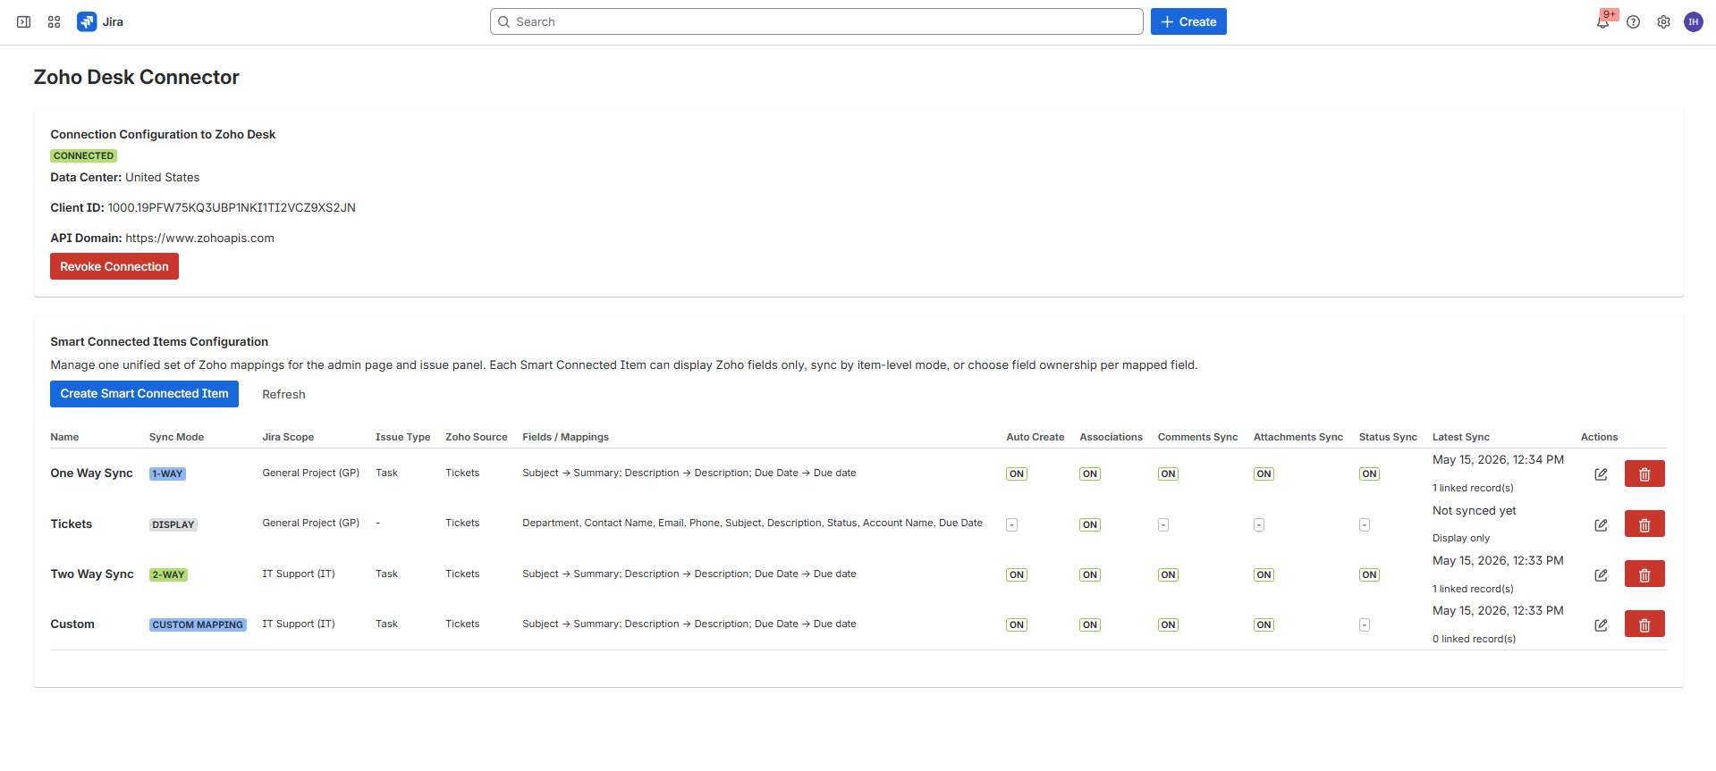
Task: Click the Fields / Mappings column header
Action: pyautogui.click(x=565, y=438)
